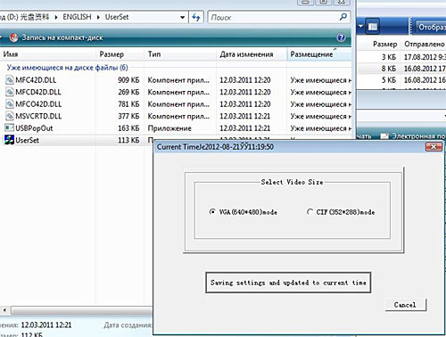Click the Приложение type cell of USBPopOut
446x337 pixels.
[169, 128]
